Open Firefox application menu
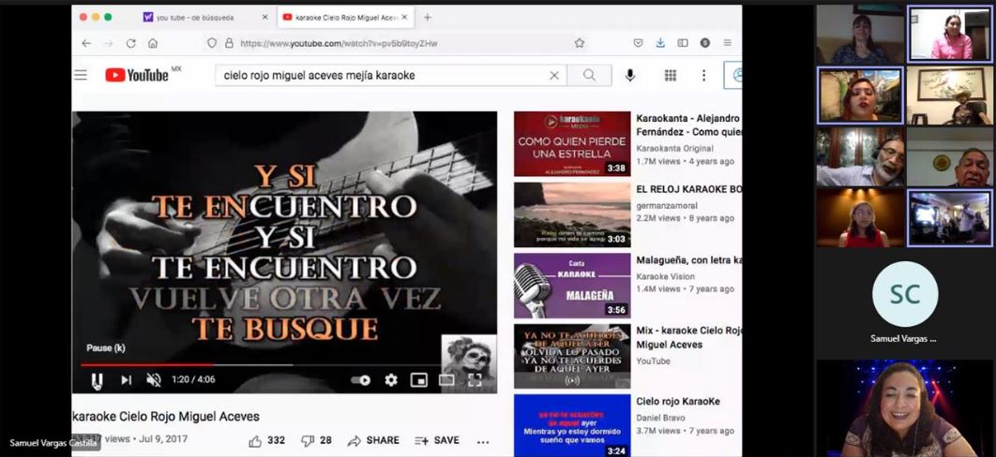The image size is (996, 457). (x=728, y=43)
